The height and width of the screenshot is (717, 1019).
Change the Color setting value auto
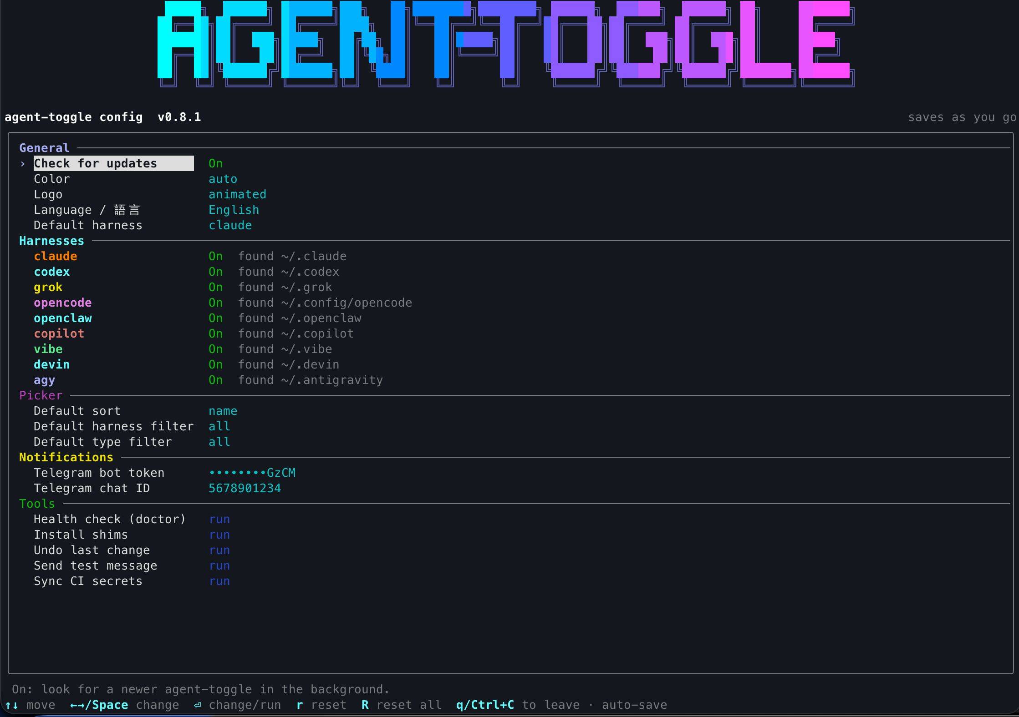tap(223, 179)
